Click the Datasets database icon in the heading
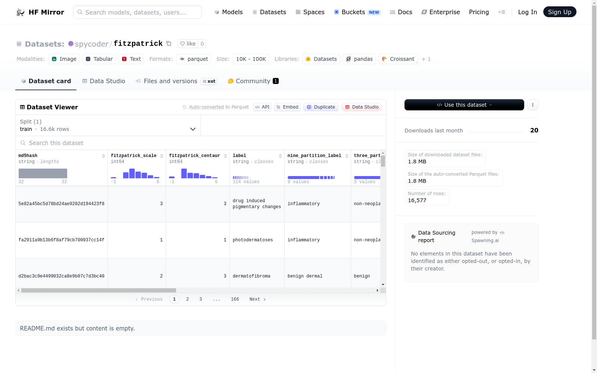Viewport: 597px width, 373px height. (19, 44)
